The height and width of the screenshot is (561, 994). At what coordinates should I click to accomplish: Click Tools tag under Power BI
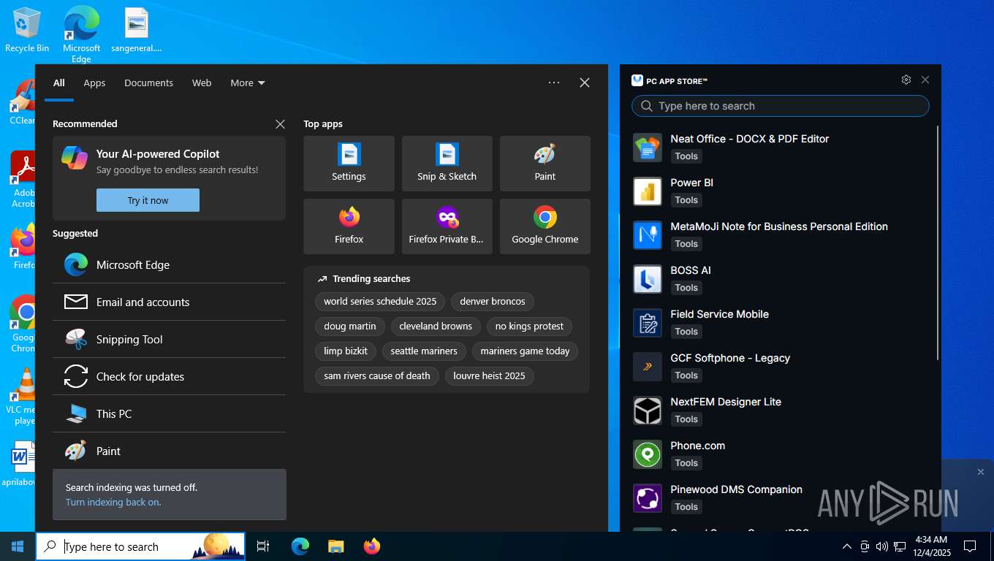pyautogui.click(x=686, y=200)
